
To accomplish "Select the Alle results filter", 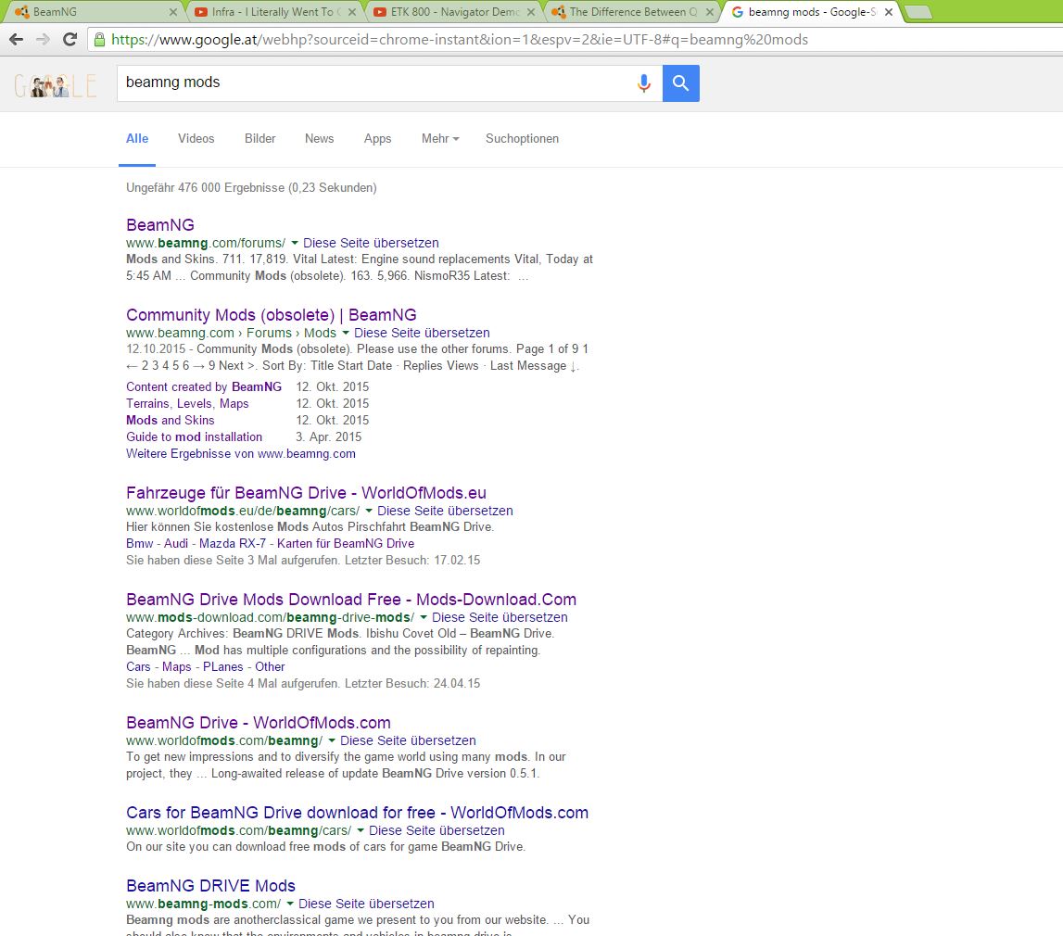I will click(137, 138).
